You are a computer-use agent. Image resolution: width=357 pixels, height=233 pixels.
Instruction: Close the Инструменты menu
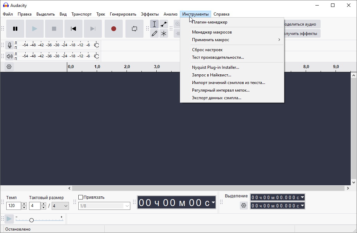click(x=195, y=14)
